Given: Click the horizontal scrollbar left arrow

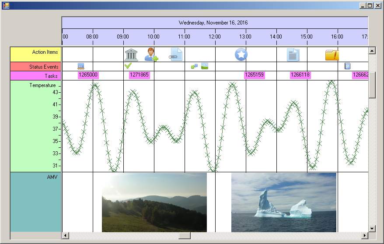Looking at the screenshot, I should click(66, 236).
